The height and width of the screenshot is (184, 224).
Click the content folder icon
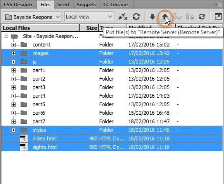pyautogui.click(x=24, y=45)
